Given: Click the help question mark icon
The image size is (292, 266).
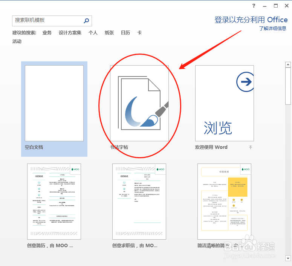Looking at the screenshot, I should coord(254,6).
